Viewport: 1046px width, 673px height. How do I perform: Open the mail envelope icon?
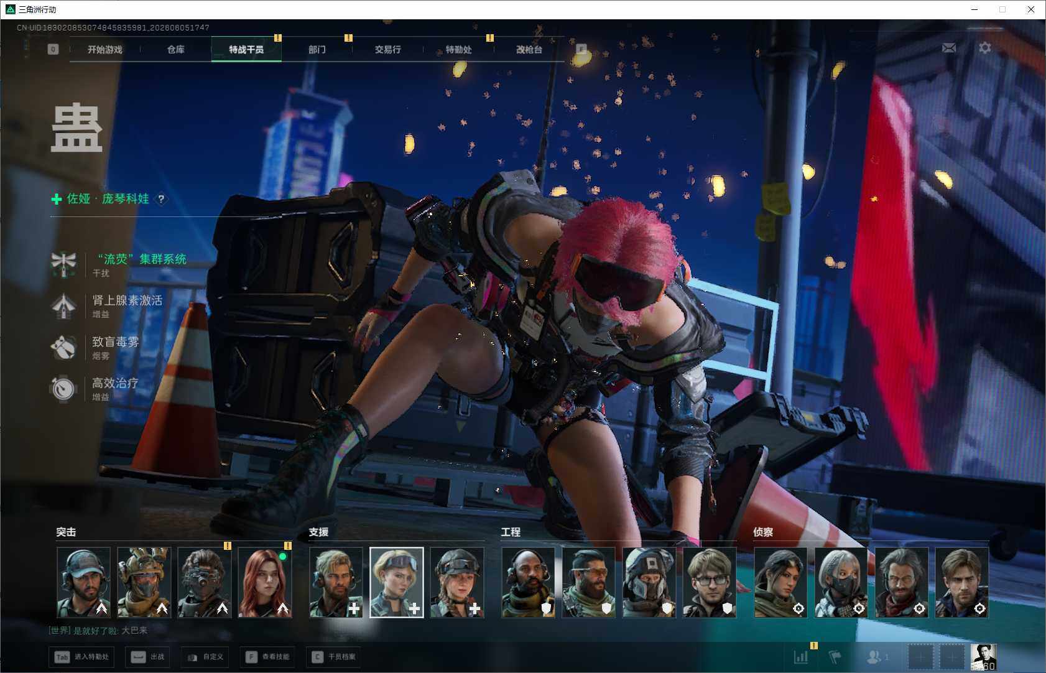(x=949, y=48)
